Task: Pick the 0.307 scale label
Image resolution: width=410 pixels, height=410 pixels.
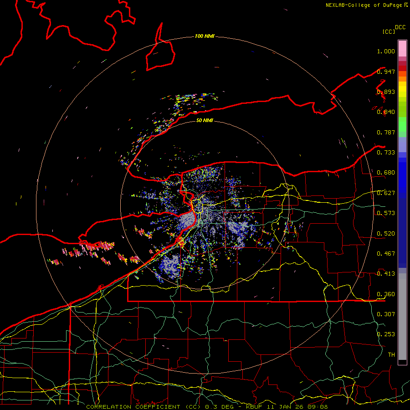Action: pos(386,314)
